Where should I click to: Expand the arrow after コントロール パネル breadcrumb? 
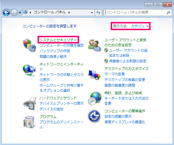click(x=69, y=12)
